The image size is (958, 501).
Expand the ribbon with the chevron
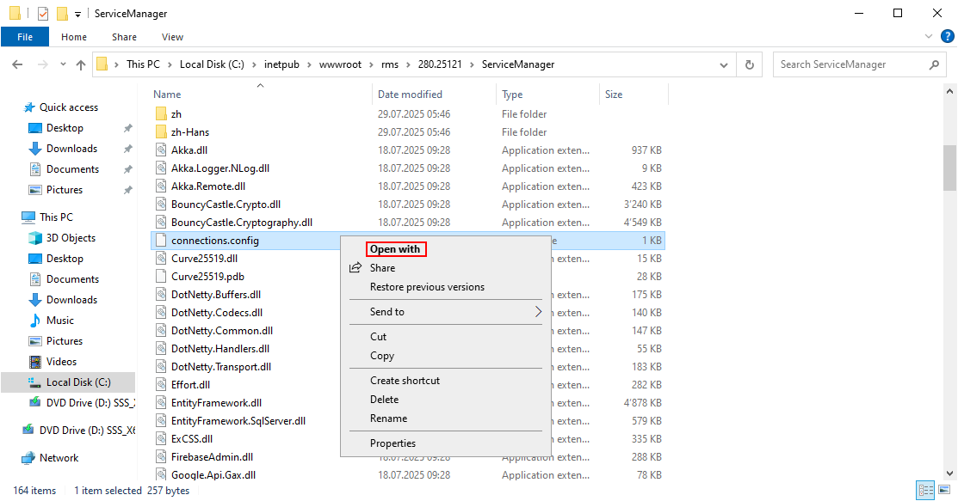coord(929,37)
